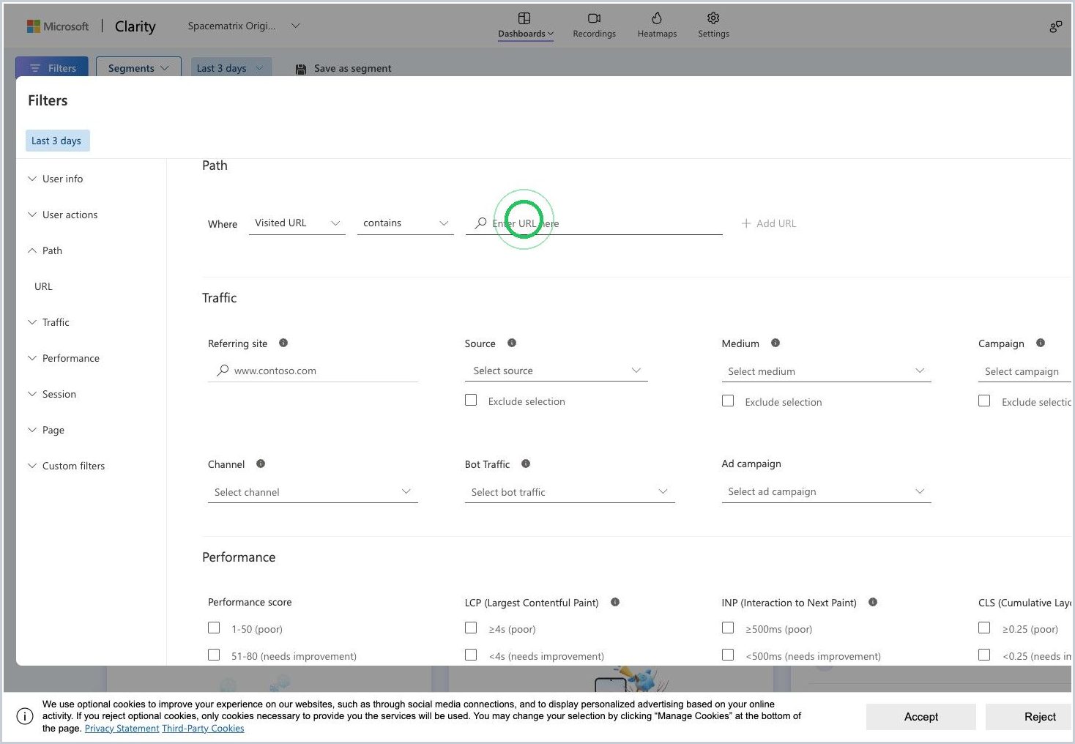This screenshot has width=1075, height=744.
Task: Collapse the Path sidebar section
Action: pos(45,250)
